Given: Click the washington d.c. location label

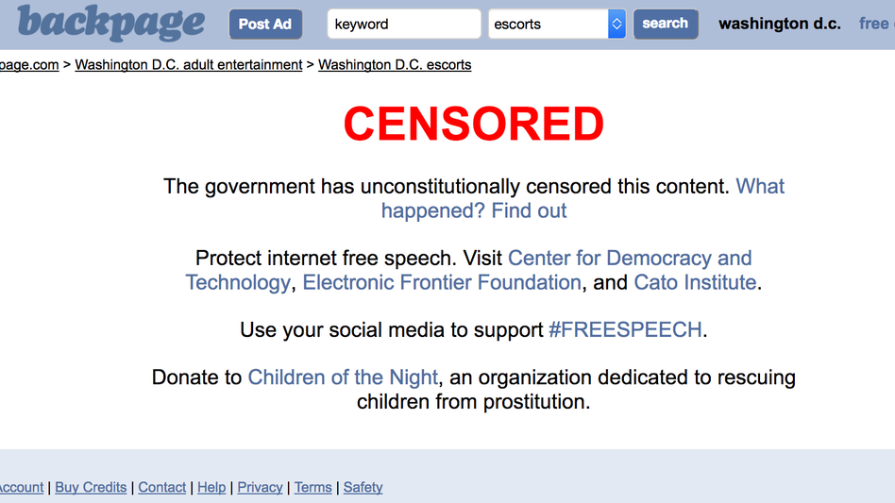Looking at the screenshot, I should (x=780, y=24).
